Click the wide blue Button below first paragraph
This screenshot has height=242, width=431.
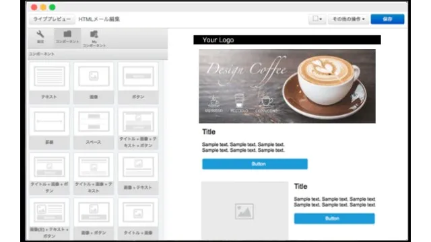(255, 164)
